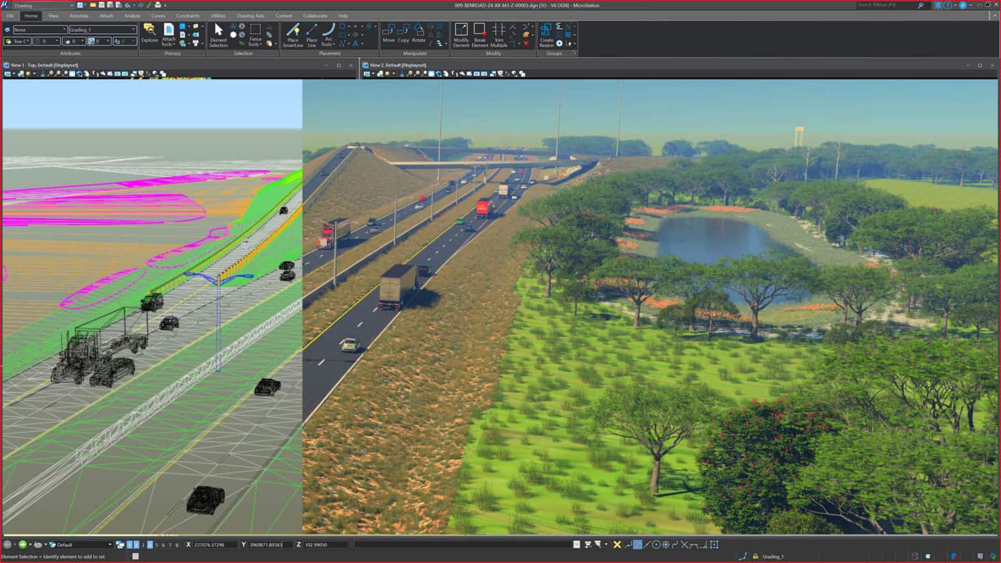Enable View 5 from the view toggles
This screenshot has width=1001, height=563.
pyautogui.click(x=157, y=544)
